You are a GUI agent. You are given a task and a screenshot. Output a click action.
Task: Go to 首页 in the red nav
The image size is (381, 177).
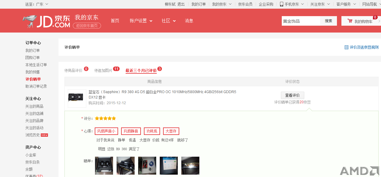[x=115, y=21]
